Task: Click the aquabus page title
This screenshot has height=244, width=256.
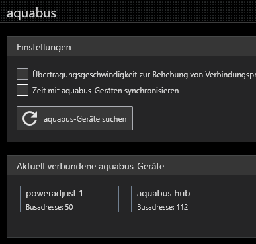Action: (x=31, y=13)
